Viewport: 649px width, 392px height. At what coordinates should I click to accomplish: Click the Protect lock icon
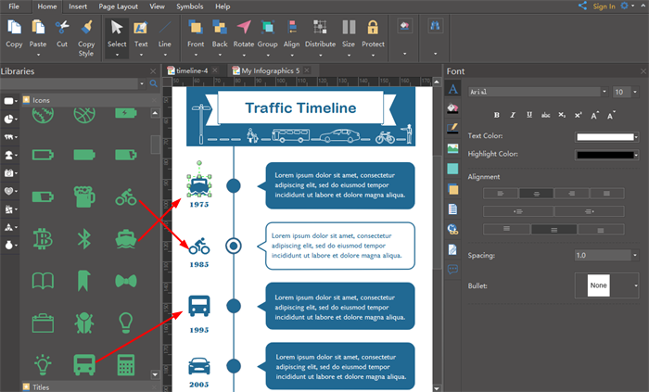[x=373, y=28]
